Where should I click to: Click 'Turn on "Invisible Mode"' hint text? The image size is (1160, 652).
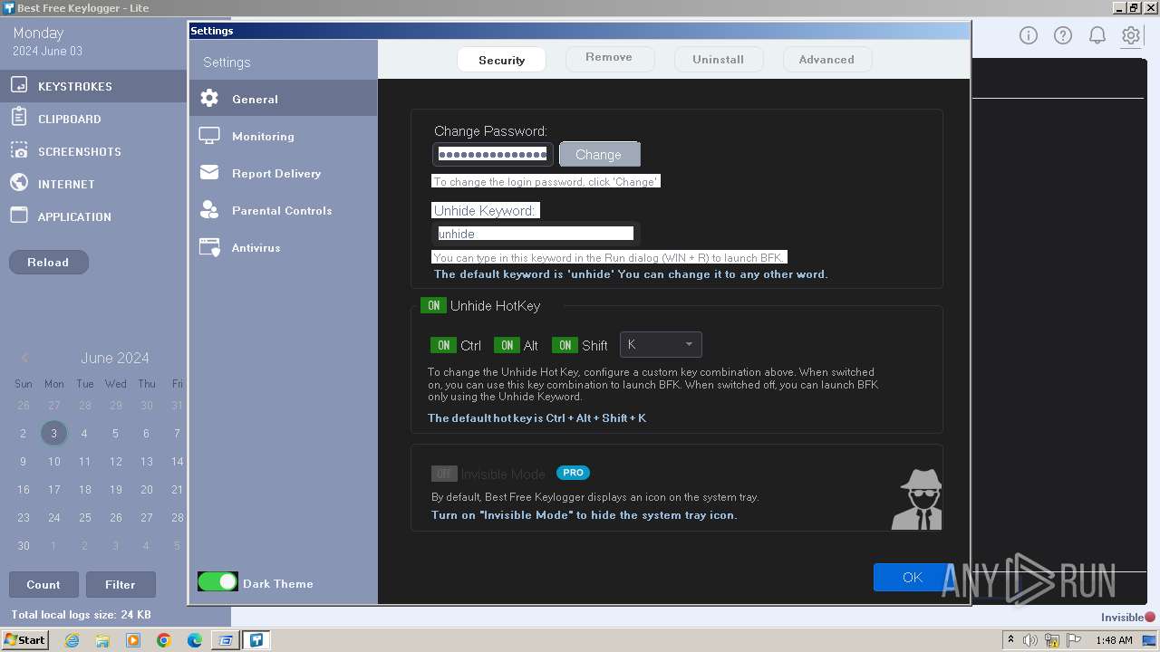pos(584,514)
